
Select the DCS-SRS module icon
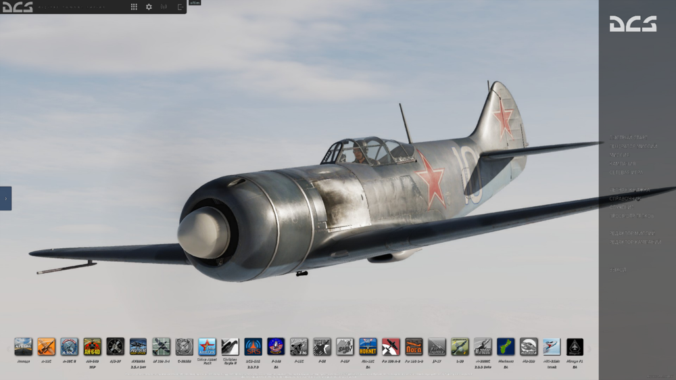tap(253, 347)
